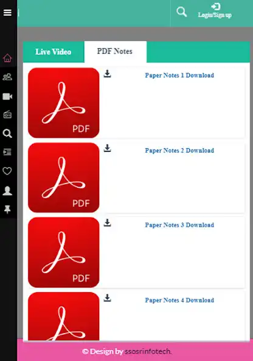This screenshot has height=361, width=253.
Task: Open the ssosrinfotech footer link
Action: click(x=148, y=351)
